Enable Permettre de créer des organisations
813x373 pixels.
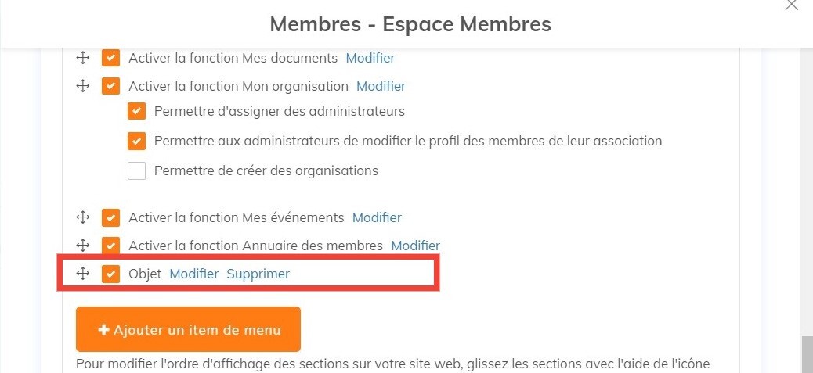click(x=137, y=170)
